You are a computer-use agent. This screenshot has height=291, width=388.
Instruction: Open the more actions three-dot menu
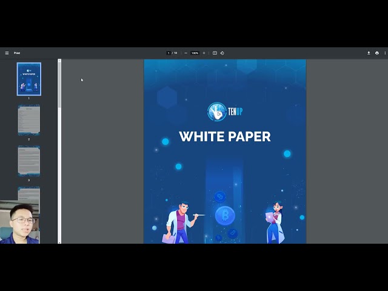[385, 53]
